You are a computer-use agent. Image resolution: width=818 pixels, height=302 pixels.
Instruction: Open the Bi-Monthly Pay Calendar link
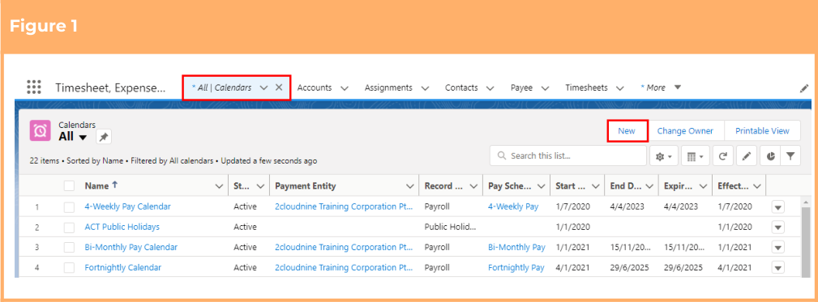(x=131, y=247)
